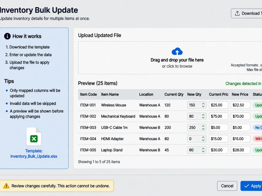Click the new price field for USB-C Cable
Screen dimensions: 262x196
(x=241, y=128)
